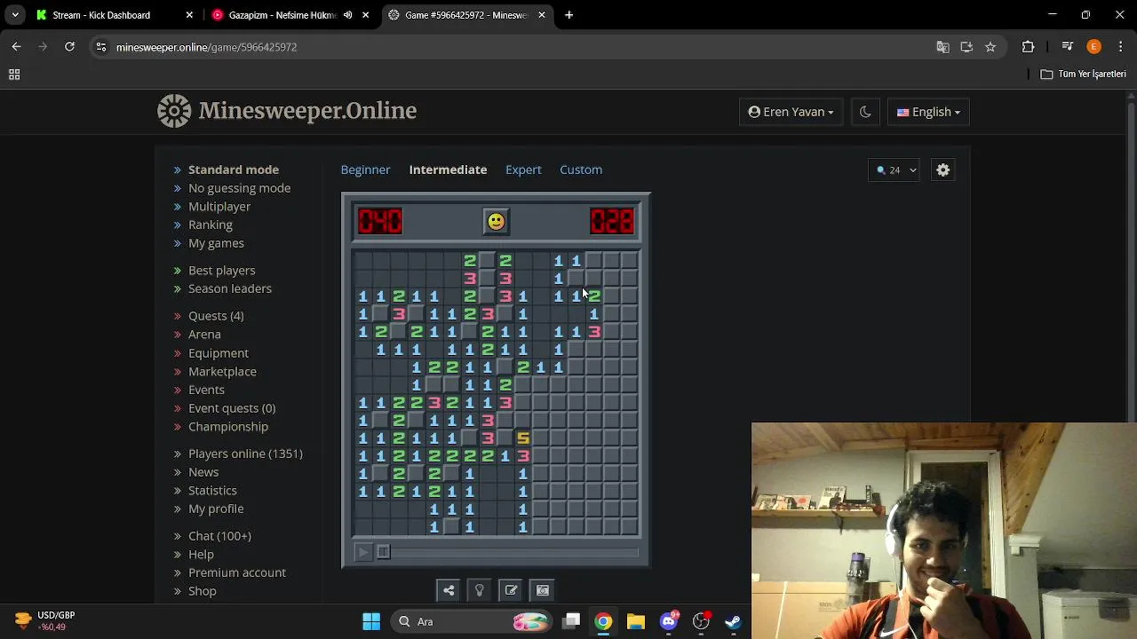
Task: Open Standard mode in sidebar
Action: click(234, 170)
